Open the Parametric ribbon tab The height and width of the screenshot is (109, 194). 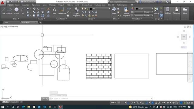click(x=36, y=5)
